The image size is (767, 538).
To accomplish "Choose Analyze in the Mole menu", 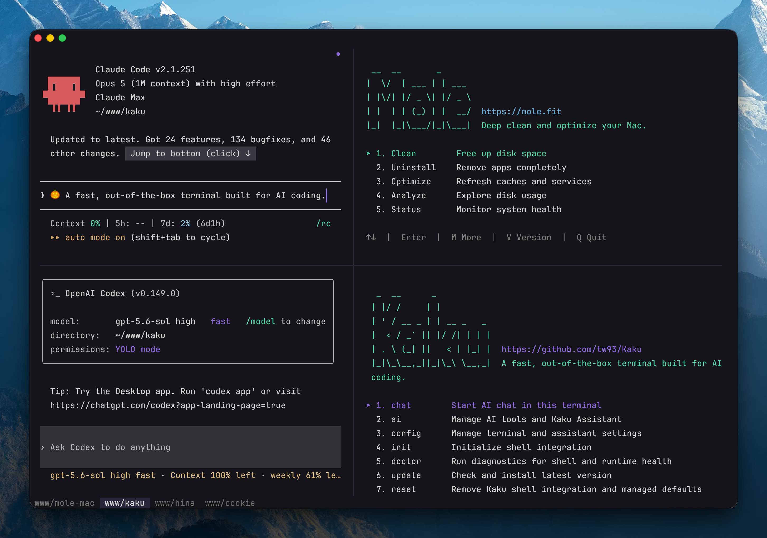I will click(461, 196).
